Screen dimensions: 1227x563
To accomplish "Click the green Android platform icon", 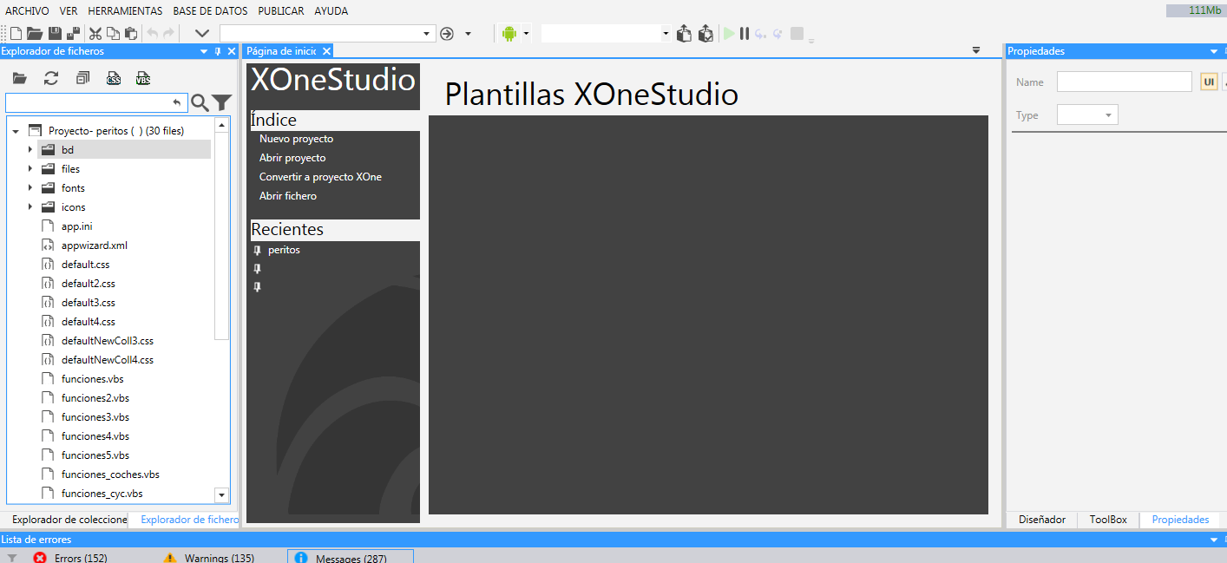I will pos(509,34).
